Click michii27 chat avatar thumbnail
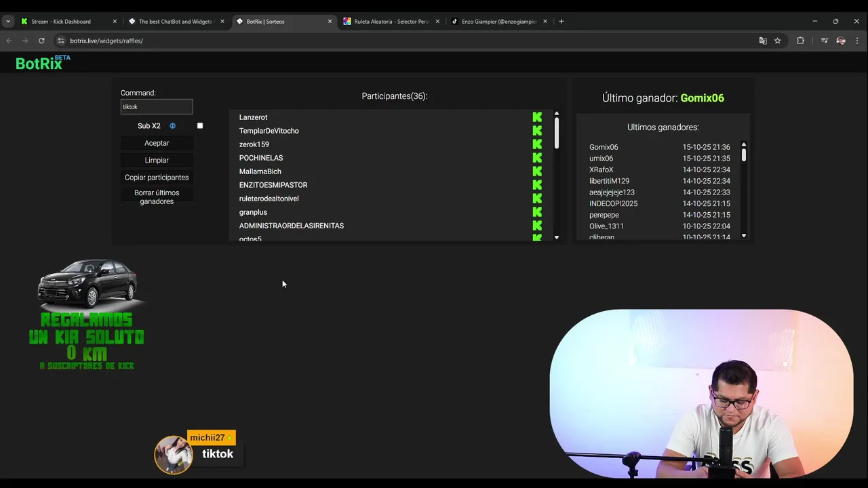 click(x=174, y=454)
